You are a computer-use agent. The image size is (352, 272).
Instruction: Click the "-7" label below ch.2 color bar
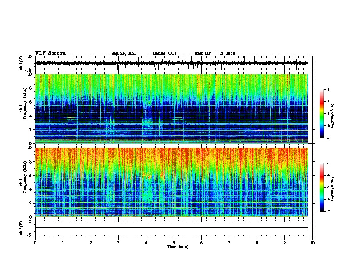point(328,211)
